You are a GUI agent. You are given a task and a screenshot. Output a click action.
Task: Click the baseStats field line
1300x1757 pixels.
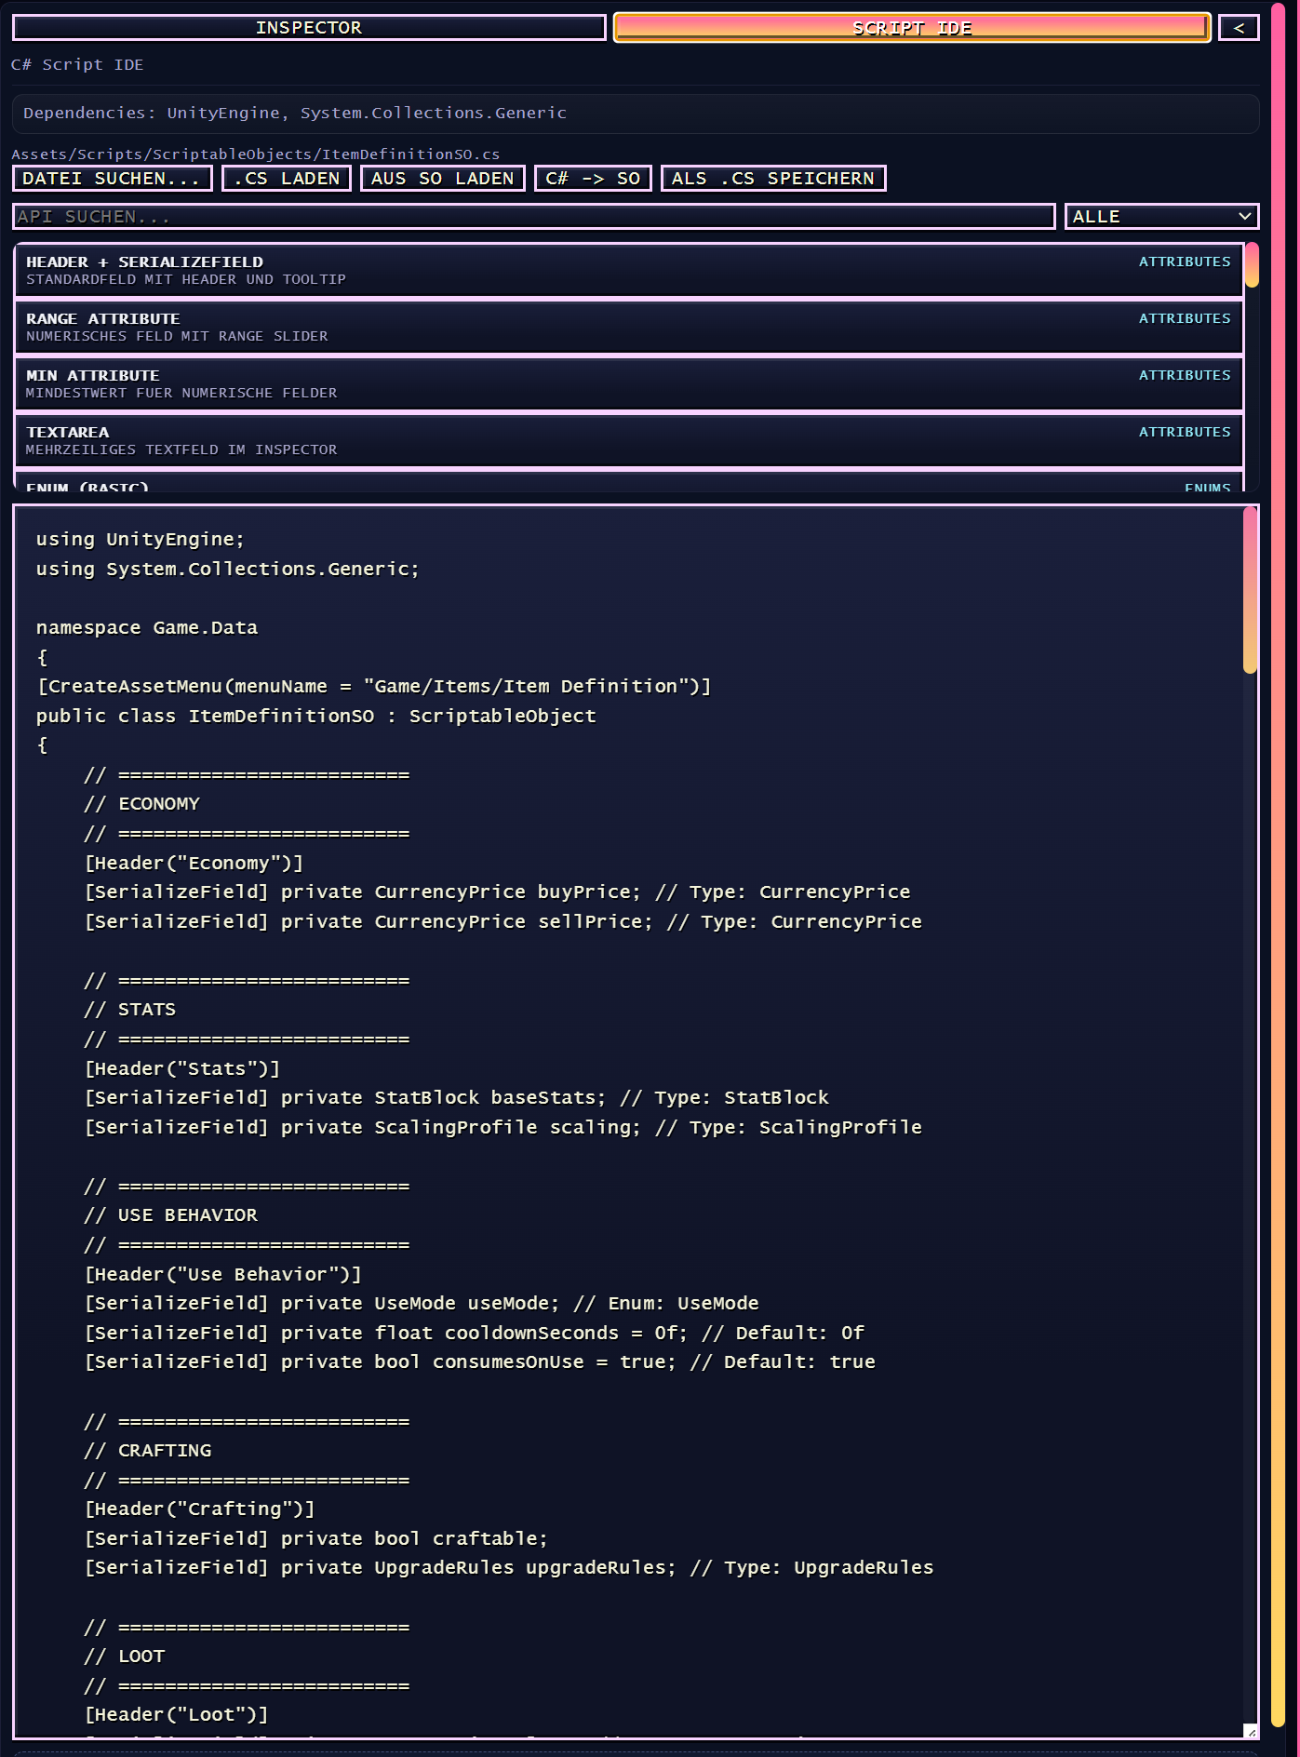pyautogui.click(x=457, y=1098)
